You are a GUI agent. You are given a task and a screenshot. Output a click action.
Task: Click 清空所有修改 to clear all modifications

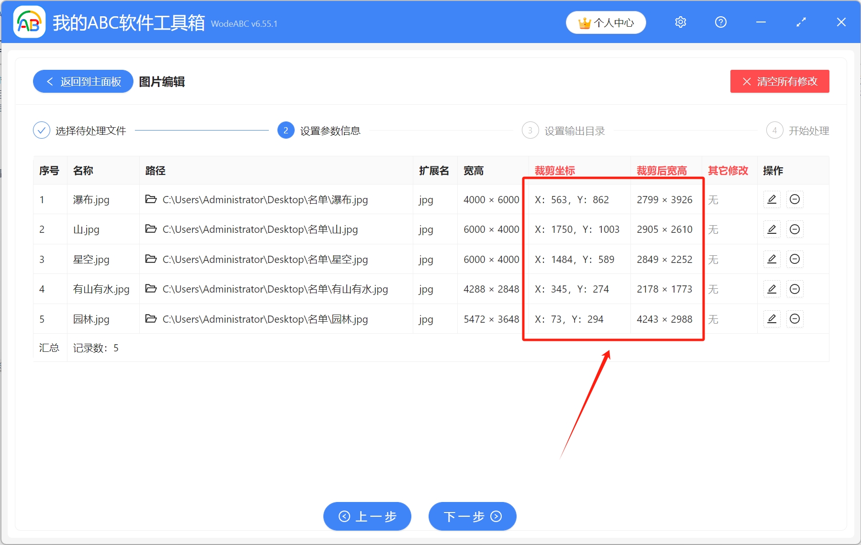(x=780, y=82)
